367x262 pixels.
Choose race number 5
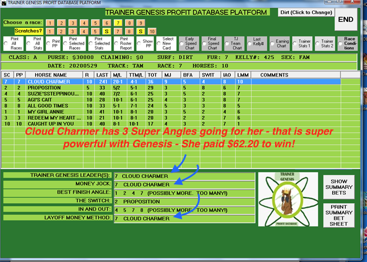95,23
